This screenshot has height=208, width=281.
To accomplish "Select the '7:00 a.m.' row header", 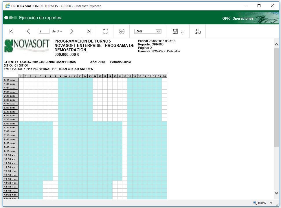I will [11, 131].
